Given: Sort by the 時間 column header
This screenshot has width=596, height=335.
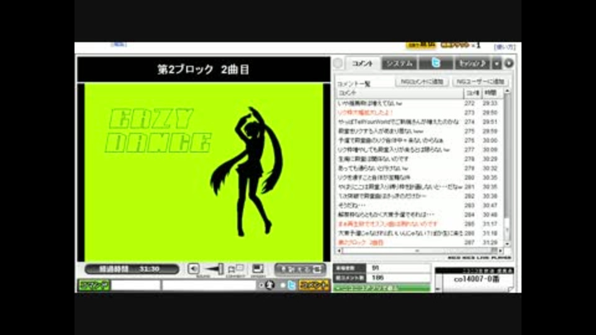Looking at the screenshot, I should pos(492,93).
